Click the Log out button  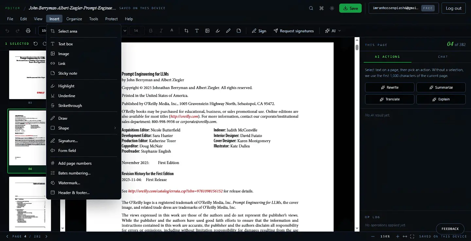click(454, 8)
